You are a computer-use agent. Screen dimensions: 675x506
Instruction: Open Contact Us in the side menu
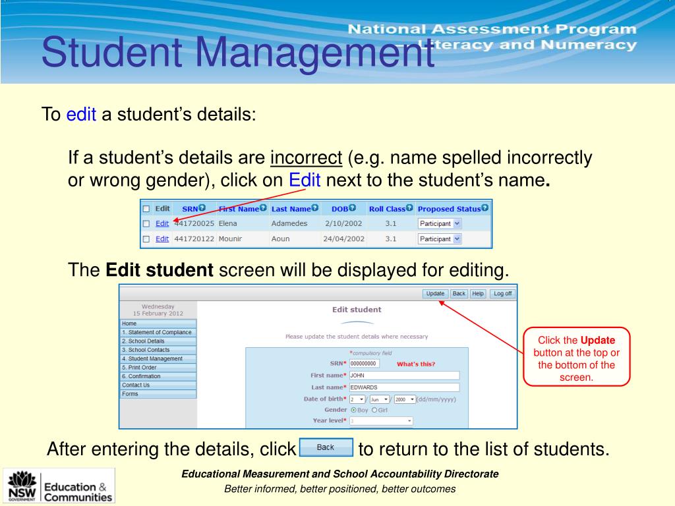click(x=158, y=385)
